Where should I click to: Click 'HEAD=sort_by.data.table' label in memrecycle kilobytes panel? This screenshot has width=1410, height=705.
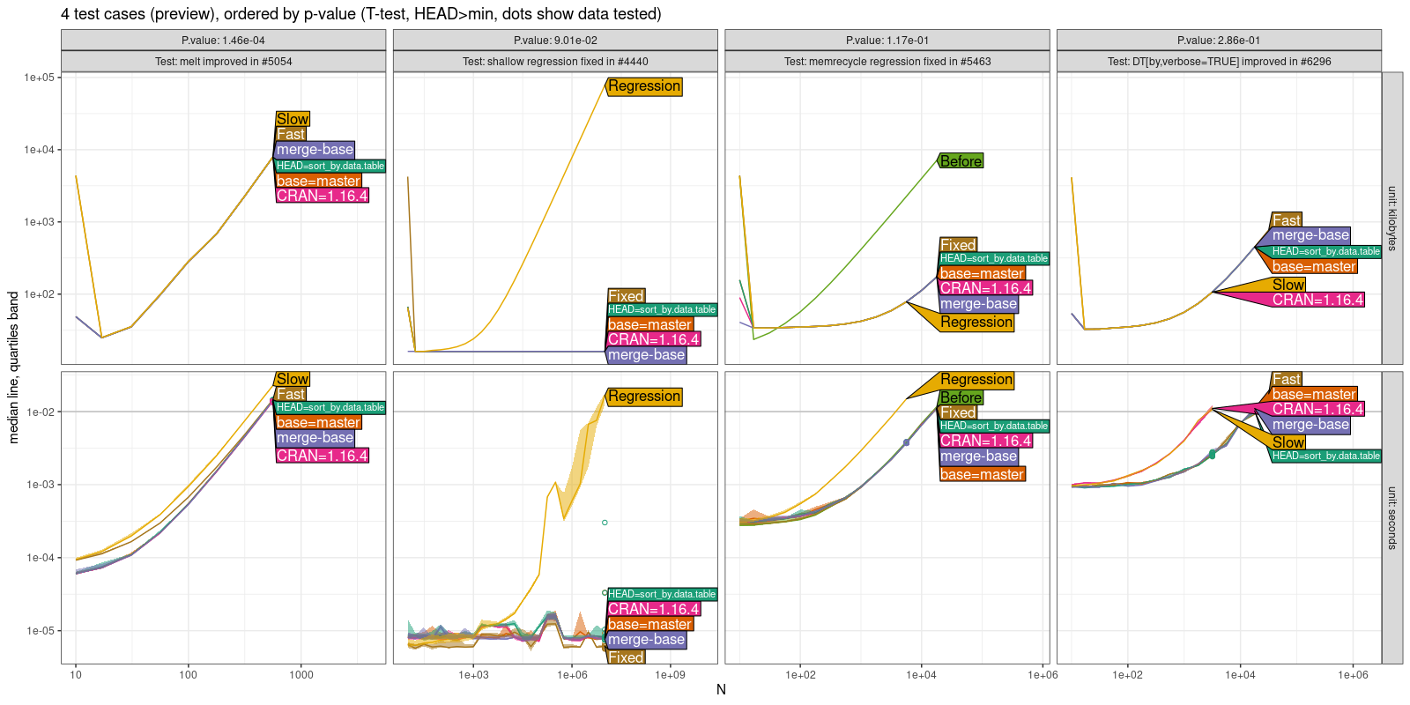click(994, 259)
